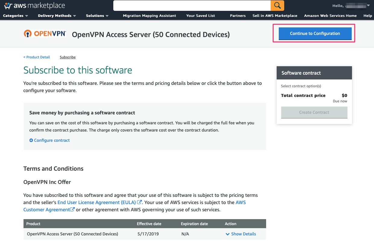
Task: Open the Delivery Methods dropdown
Action: coord(57,16)
